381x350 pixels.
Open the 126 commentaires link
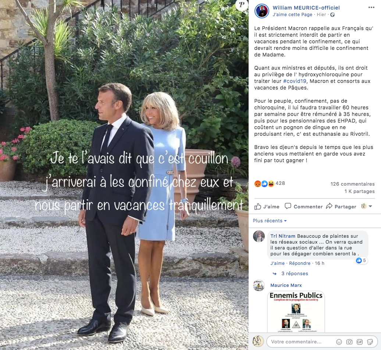point(353,184)
